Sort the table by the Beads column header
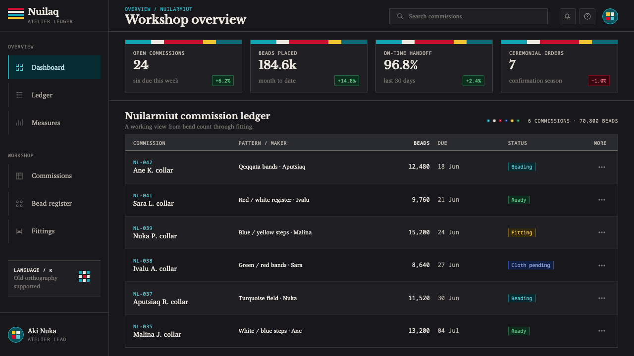This screenshot has height=356, width=634. [x=422, y=143]
